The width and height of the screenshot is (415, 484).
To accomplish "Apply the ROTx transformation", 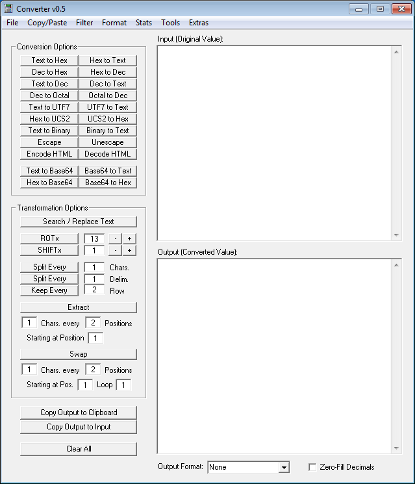I will (49, 238).
